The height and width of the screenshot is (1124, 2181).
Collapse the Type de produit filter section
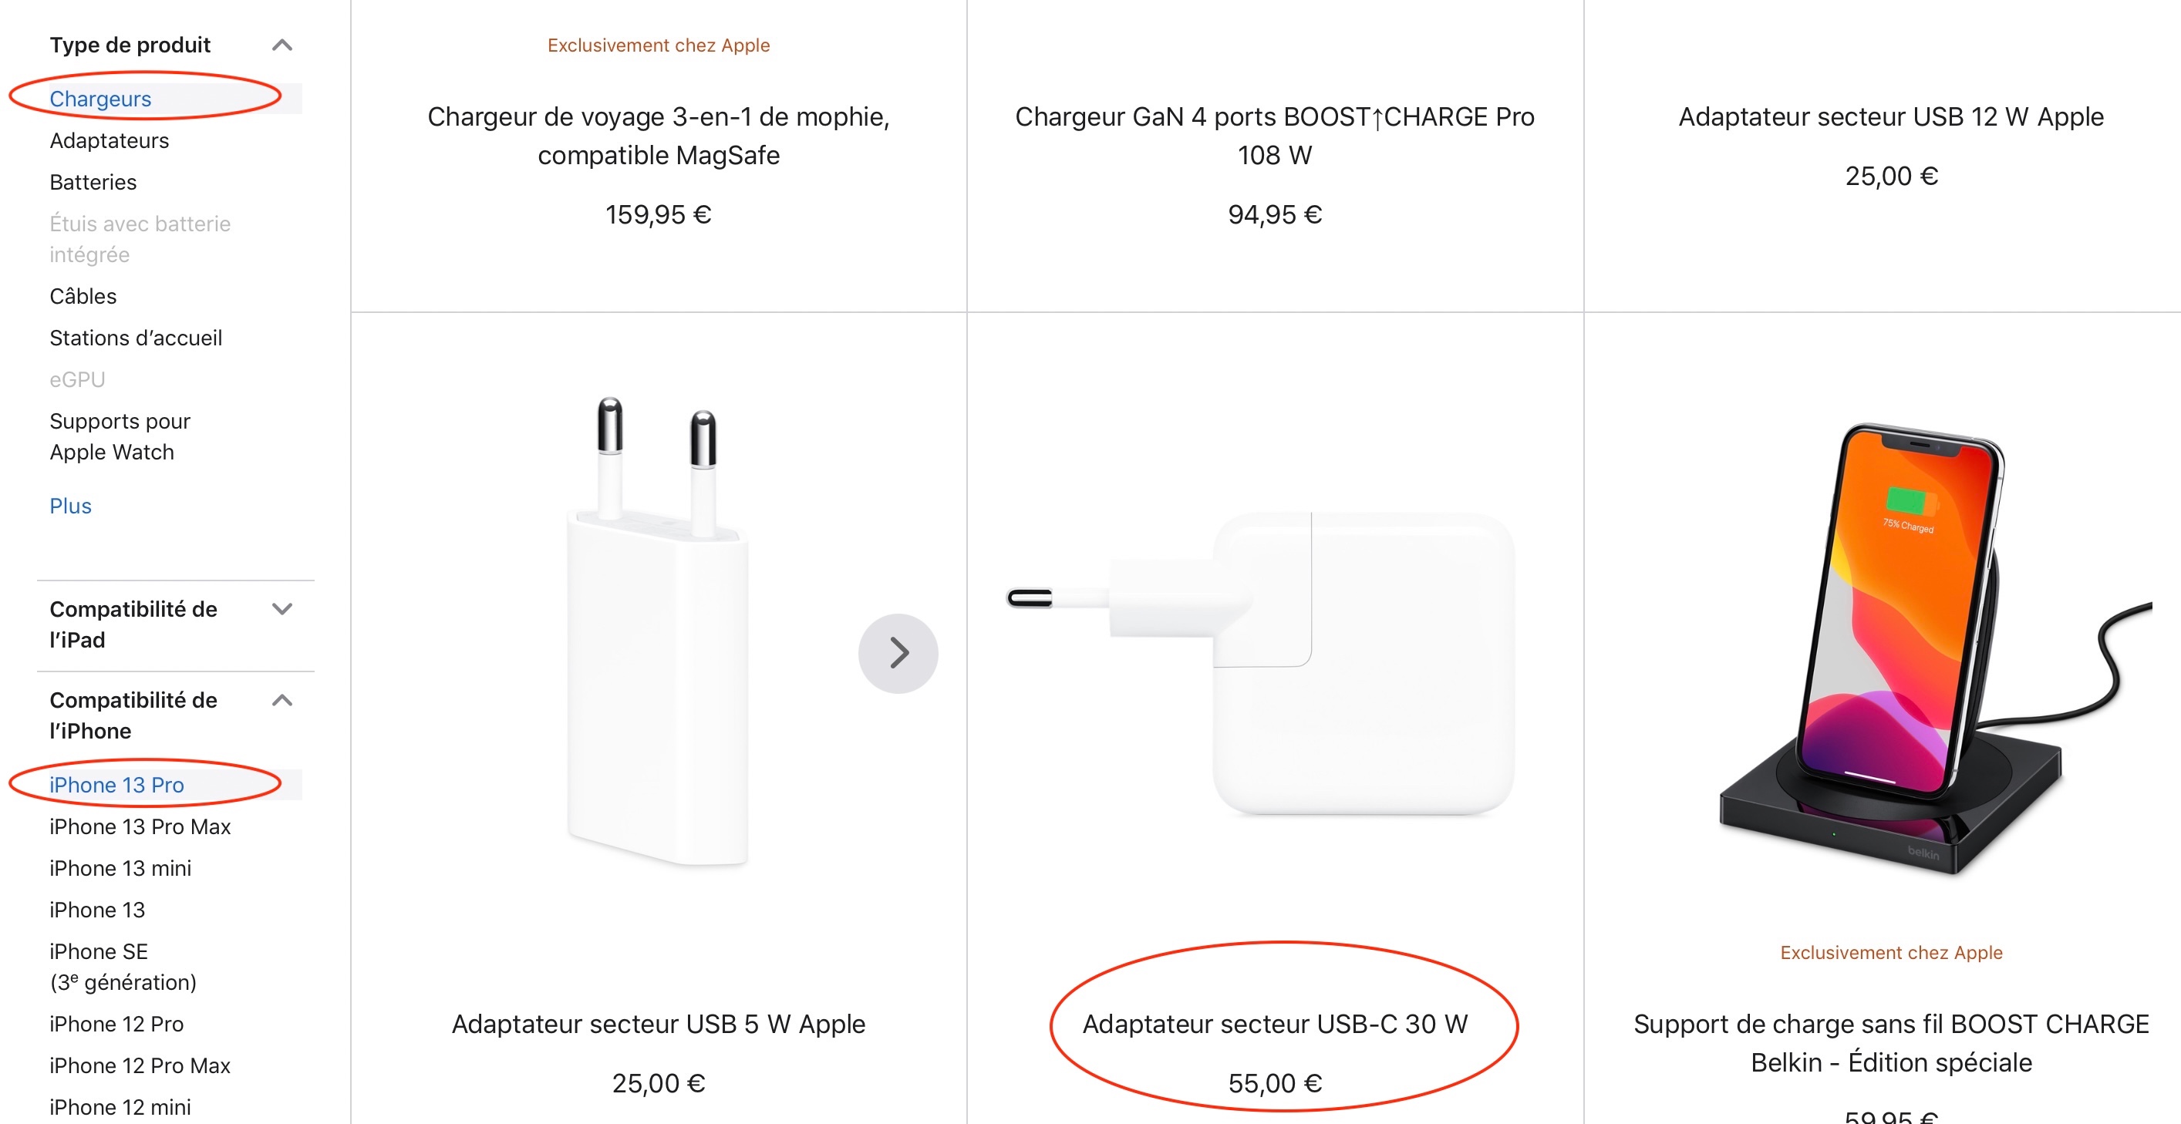(x=282, y=45)
